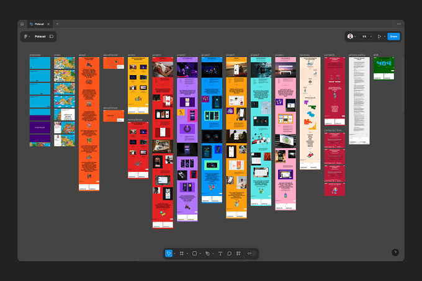The height and width of the screenshot is (281, 422).
Task: Select the Move tool in bottom toolbar
Action: pos(168,253)
